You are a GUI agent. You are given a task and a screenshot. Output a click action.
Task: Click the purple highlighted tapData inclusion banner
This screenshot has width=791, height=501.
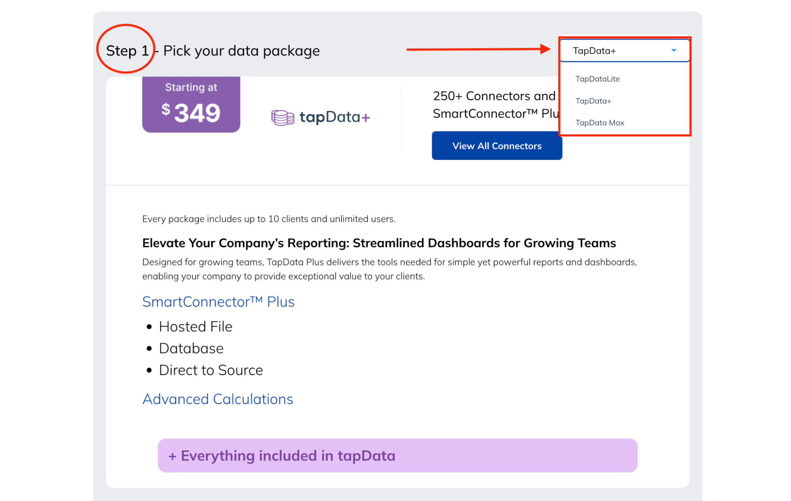[398, 455]
